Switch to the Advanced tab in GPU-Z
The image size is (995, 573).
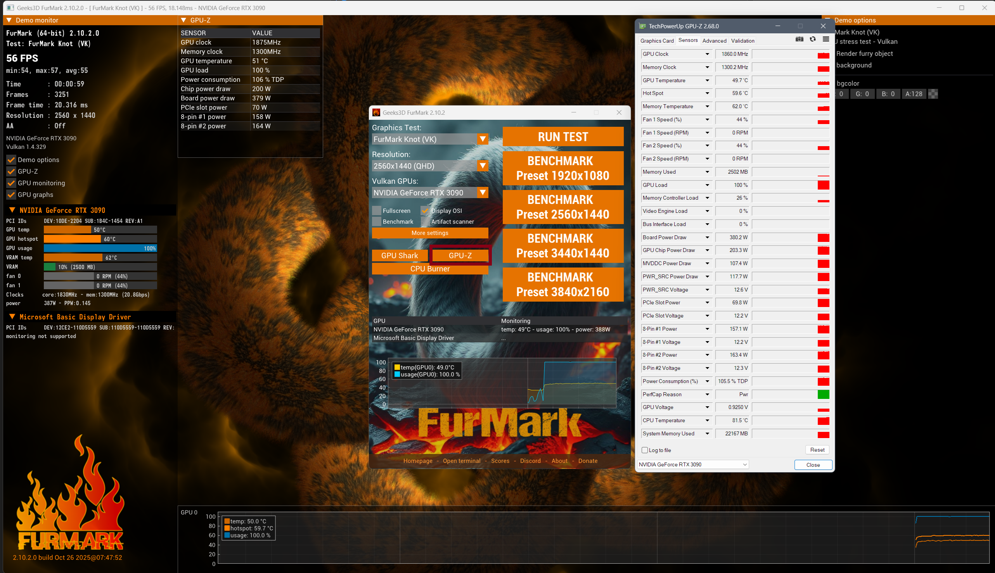714,41
